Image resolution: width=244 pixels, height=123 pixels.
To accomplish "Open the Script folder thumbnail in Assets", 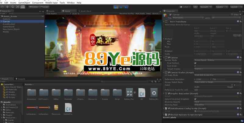I will 117,93.
